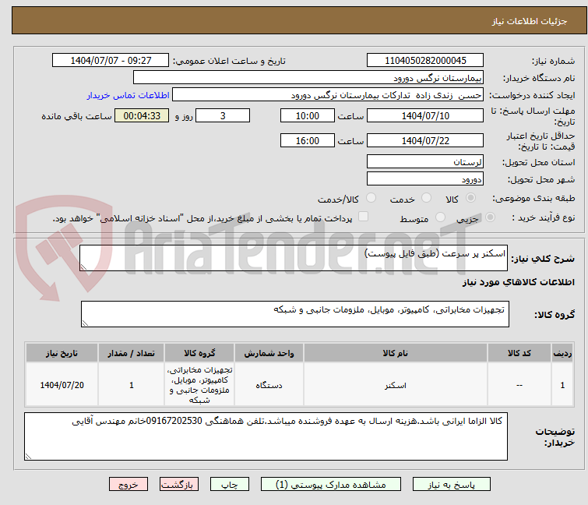
Task: Select the جزیی purchase type radio
Action: 490,217
